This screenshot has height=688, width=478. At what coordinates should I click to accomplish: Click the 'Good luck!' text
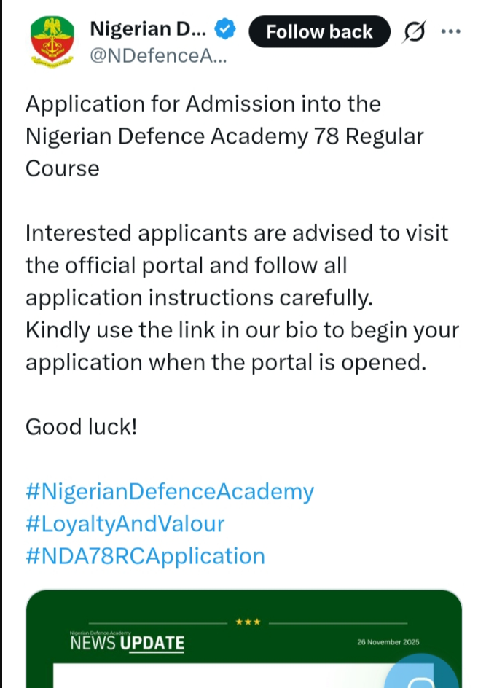81,427
